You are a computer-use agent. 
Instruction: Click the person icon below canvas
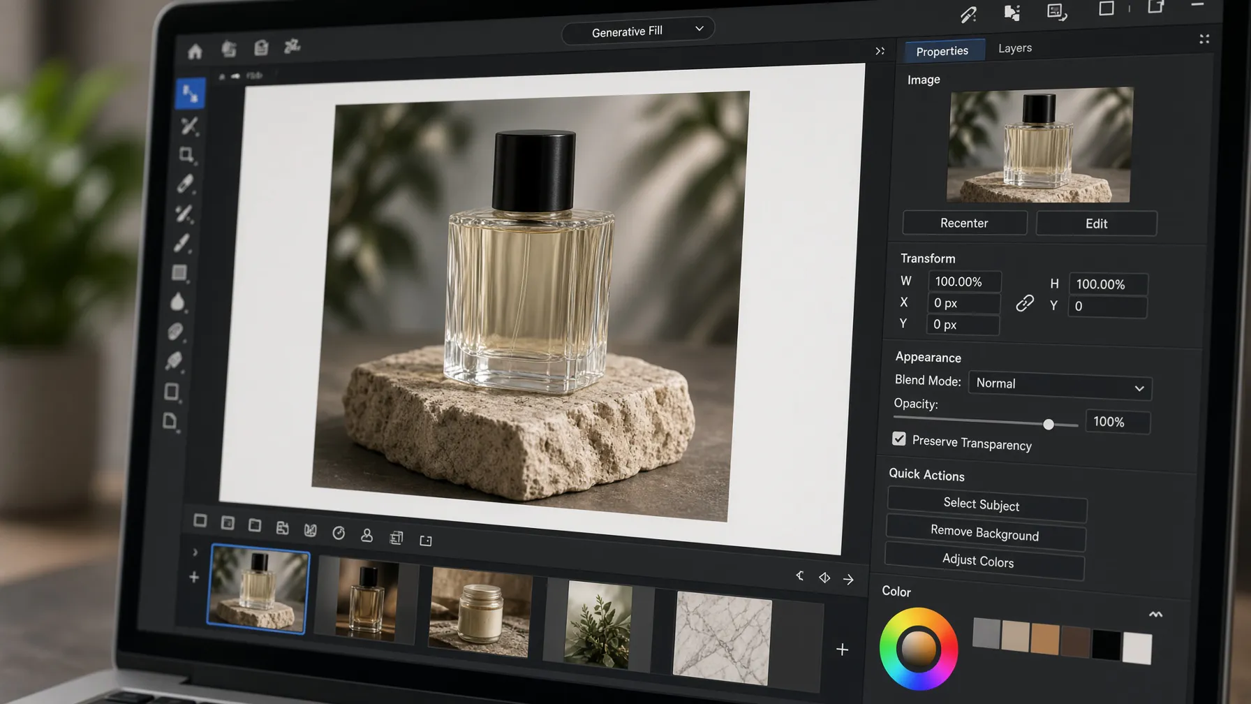367,536
